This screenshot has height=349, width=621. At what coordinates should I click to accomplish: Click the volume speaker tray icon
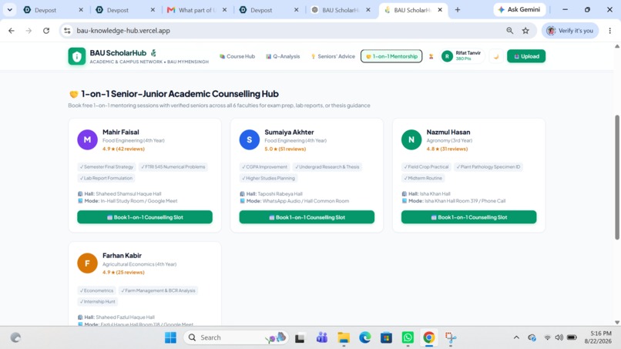click(559, 337)
